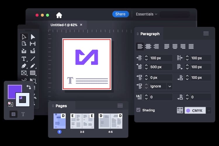Select the Pages panel tab
The height and width of the screenshot is (146, 219).
pos(61,106)
